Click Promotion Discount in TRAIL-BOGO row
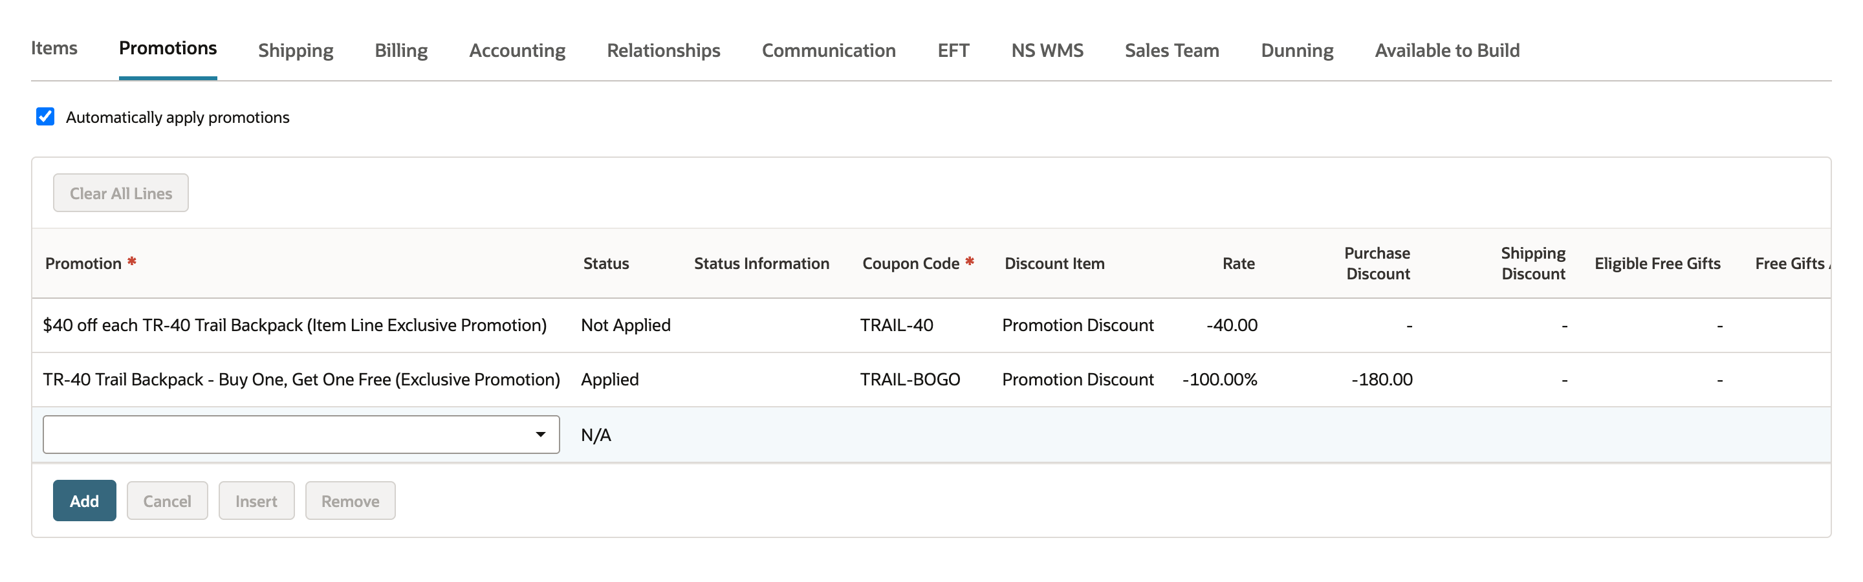This screenshot has height=582, width=1863. click(1078, 380)
